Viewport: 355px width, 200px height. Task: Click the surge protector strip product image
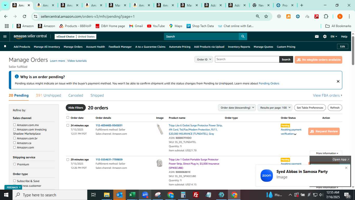[x=160, y=129]
